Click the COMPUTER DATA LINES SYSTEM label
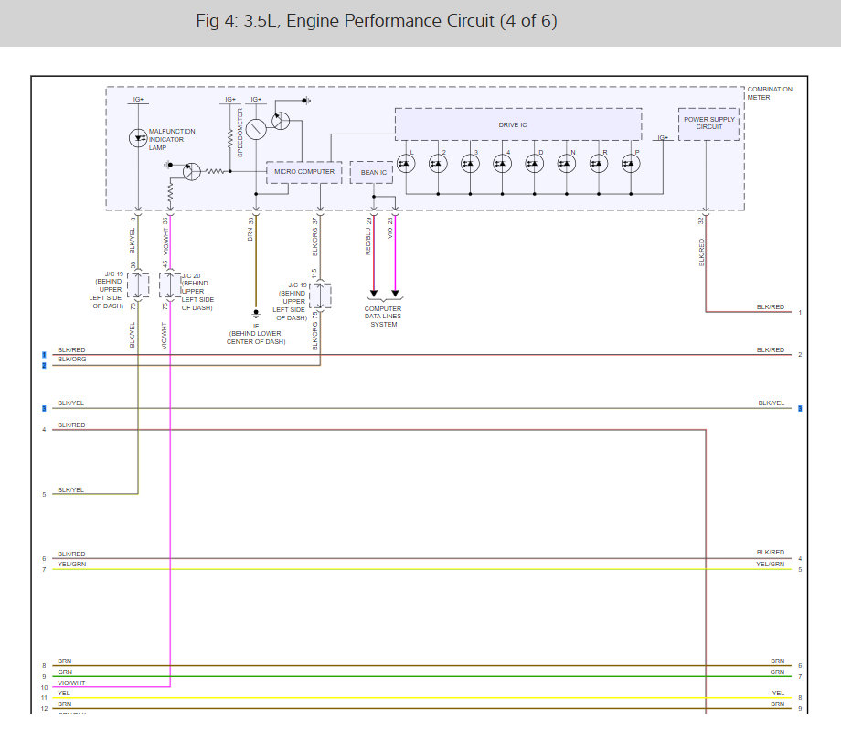This screenshot has width=841, height=742. click(x=383, y=317)
